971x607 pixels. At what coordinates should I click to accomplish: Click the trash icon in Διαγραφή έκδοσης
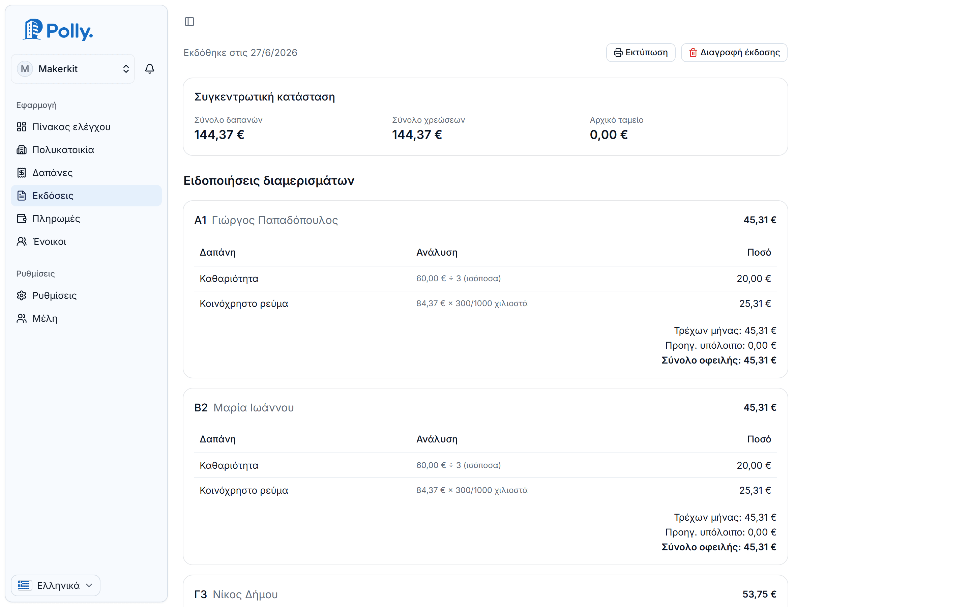click(693, 53)
